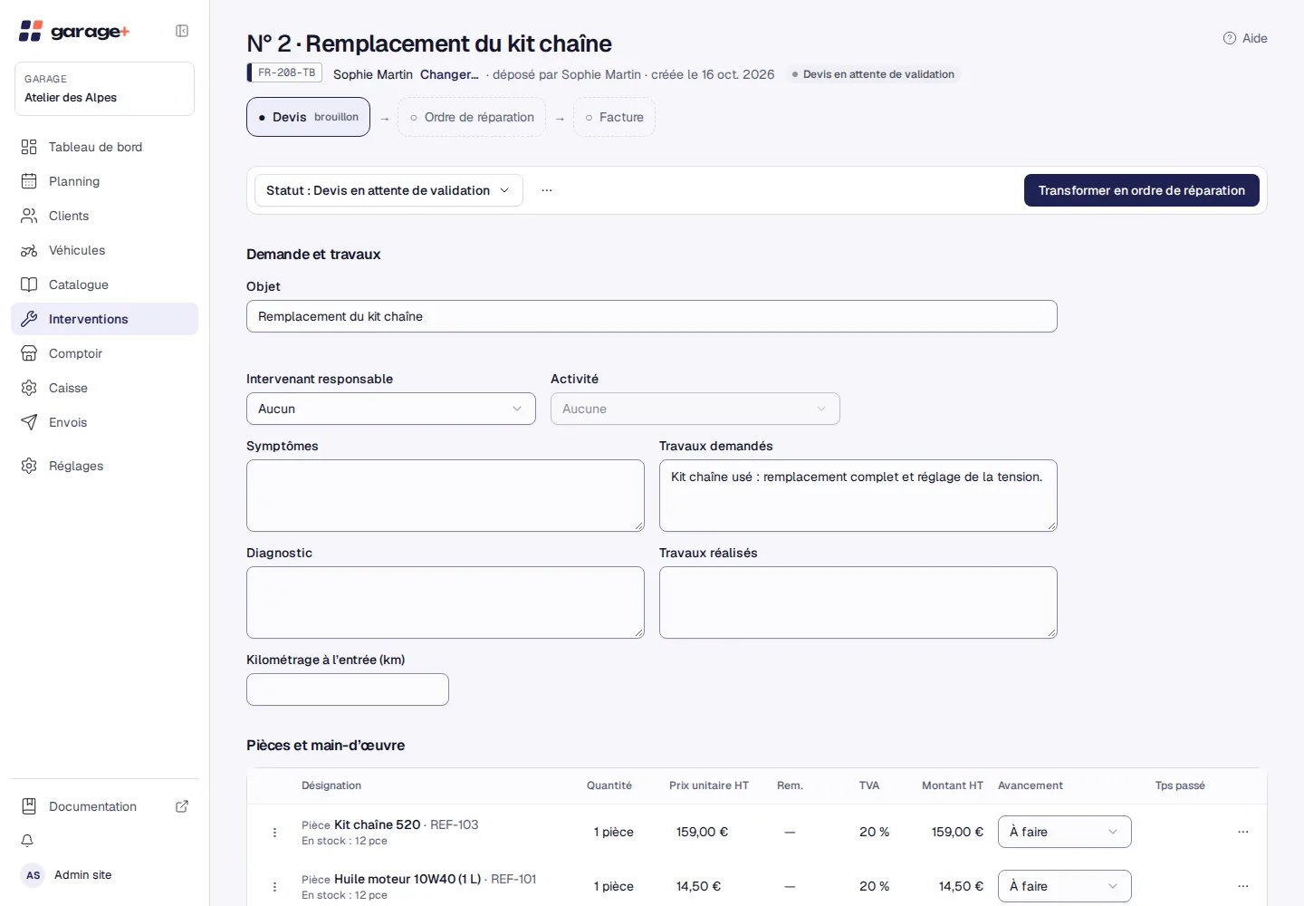Click the ellipsis at right of Huile moteur row

point(1243,886)
